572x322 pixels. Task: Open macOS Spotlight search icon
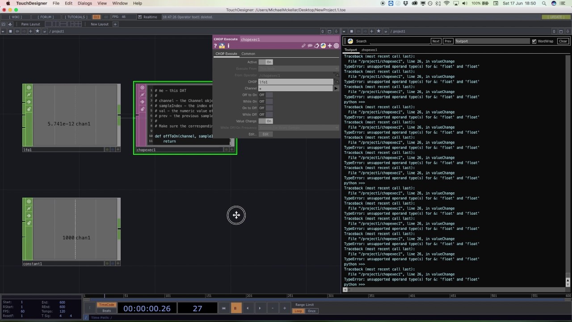[554, 3]
